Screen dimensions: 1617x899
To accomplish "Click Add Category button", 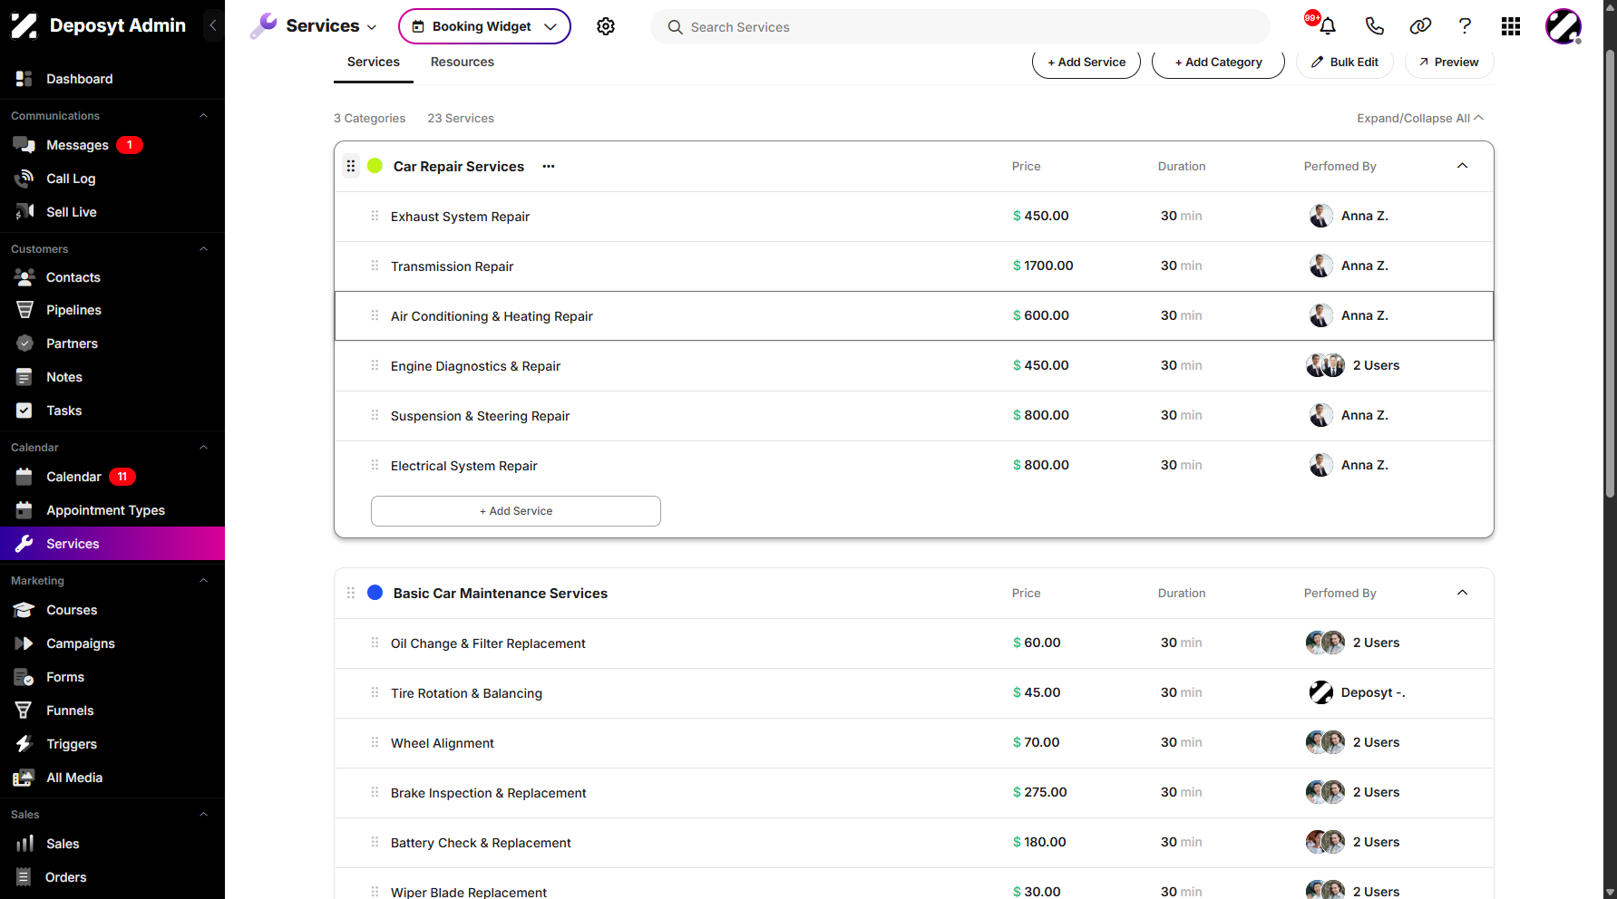I will point(1218,62).
